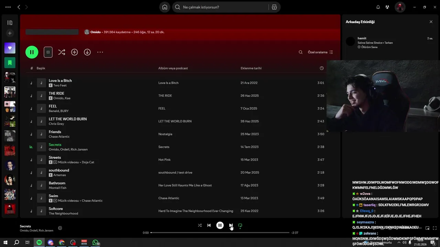Viewport: 440px width, 247px height.
Task: Open friend hamit in activity panel
Action: [x=362, y=38]
